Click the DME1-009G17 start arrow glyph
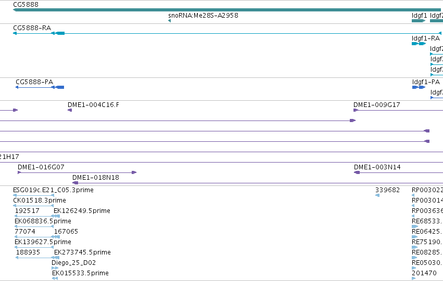This screenshot has width=443, height=281. [x=356, y=110]
